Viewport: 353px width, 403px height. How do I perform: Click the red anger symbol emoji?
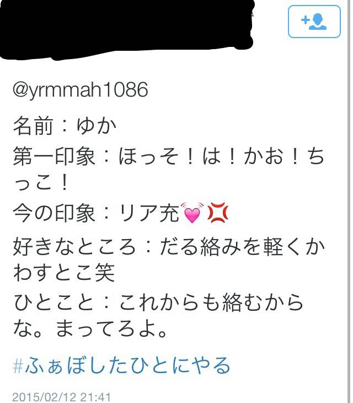pyautogui.click(x=218, y=213)
